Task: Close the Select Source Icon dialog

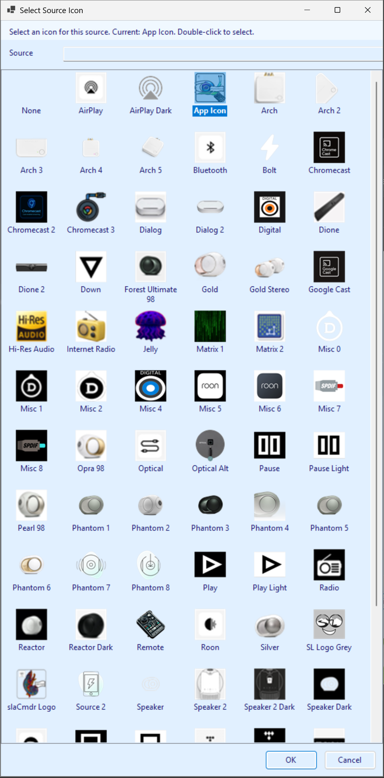Action: (x=368, y=10)
